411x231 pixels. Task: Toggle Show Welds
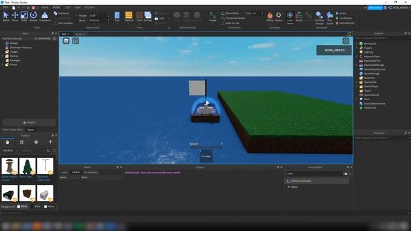point(230,13)
